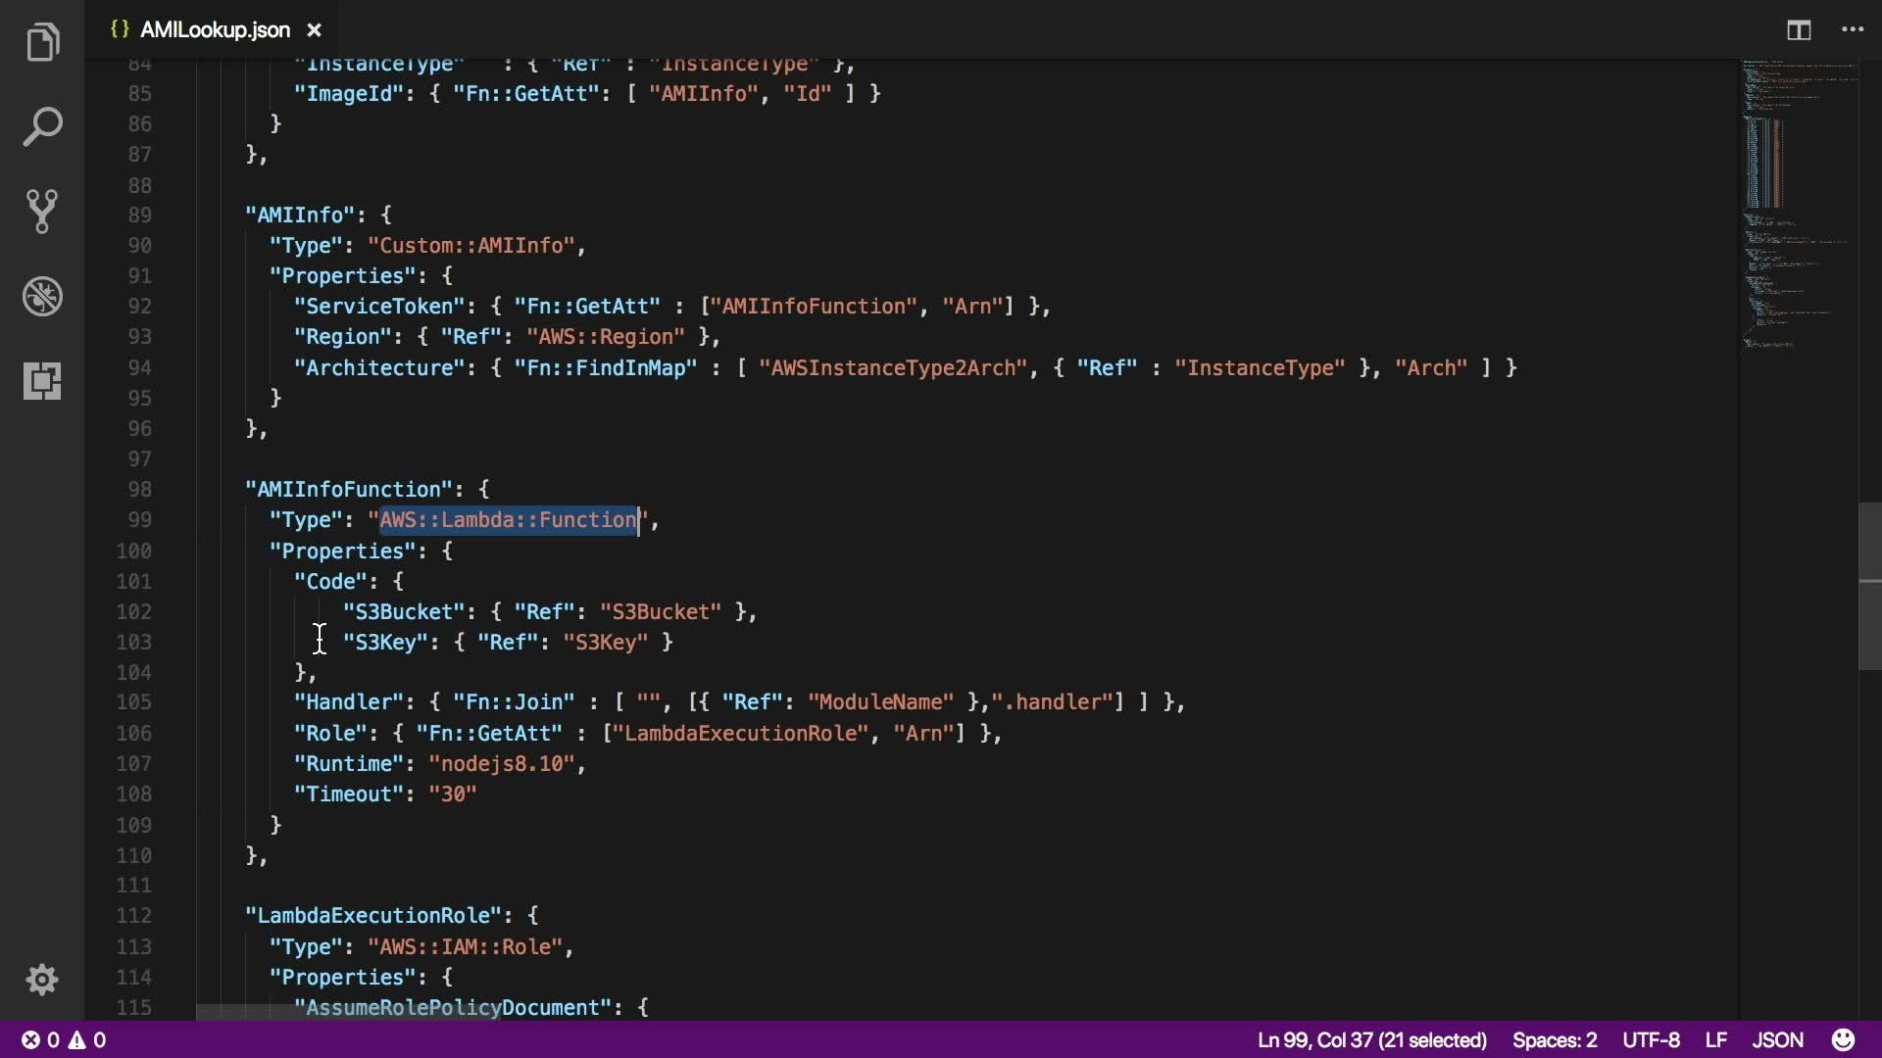The height and width of the screenshot is (1058, 1882).
Task: Open the LF end-of-line selector
Action: (x=1715, y=1039)
